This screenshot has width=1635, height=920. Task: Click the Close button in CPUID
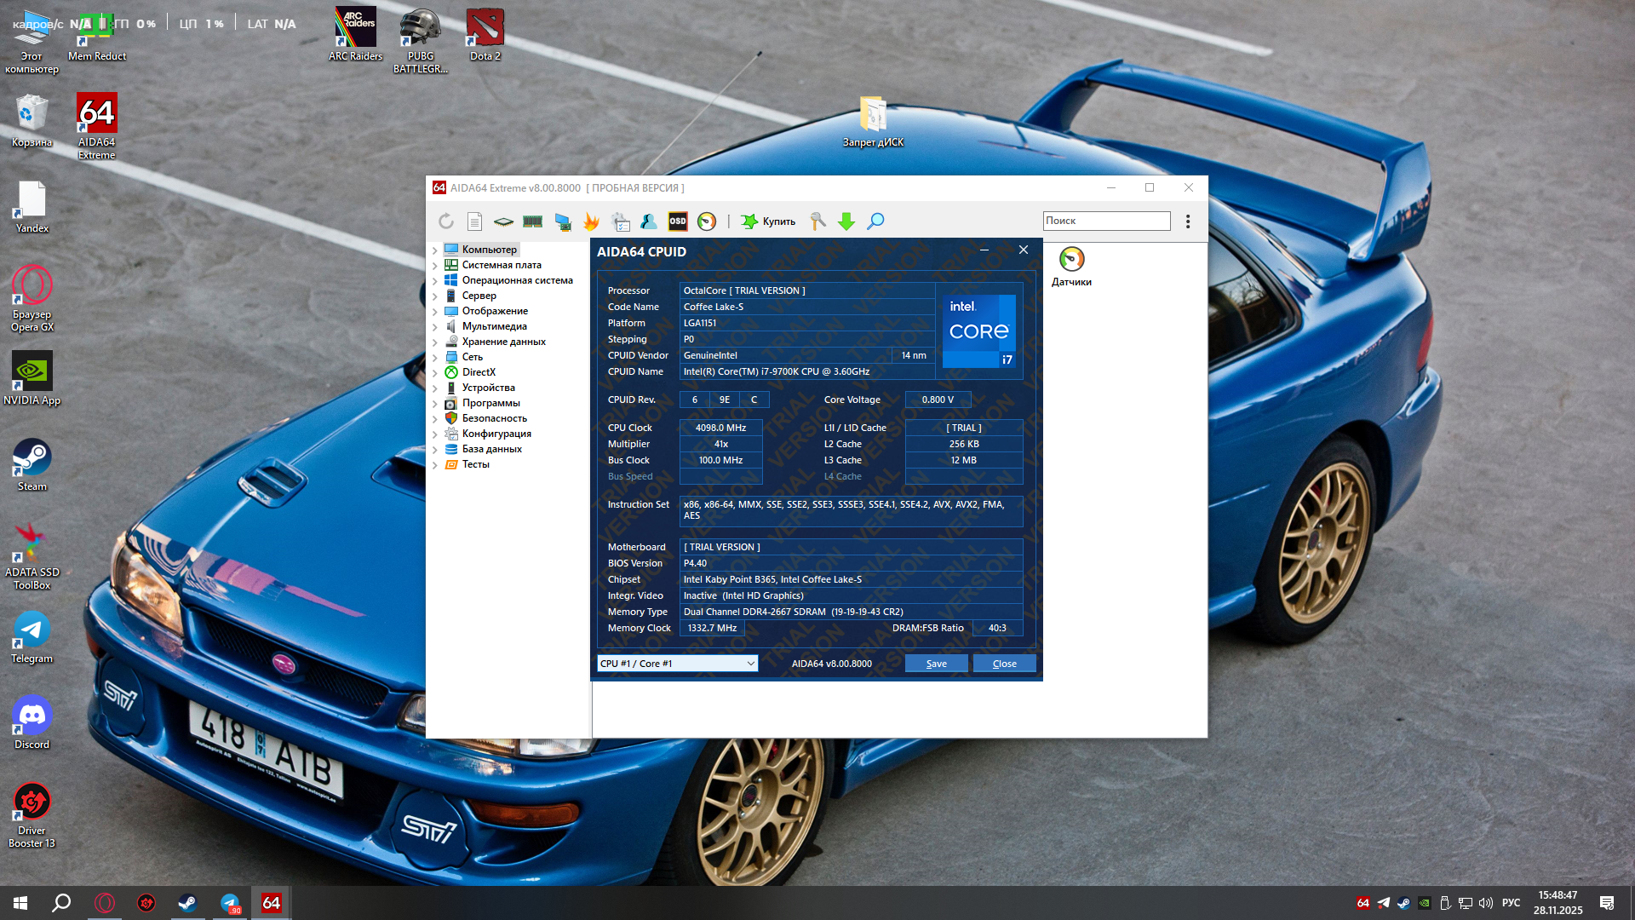[x=1004, y=664]
